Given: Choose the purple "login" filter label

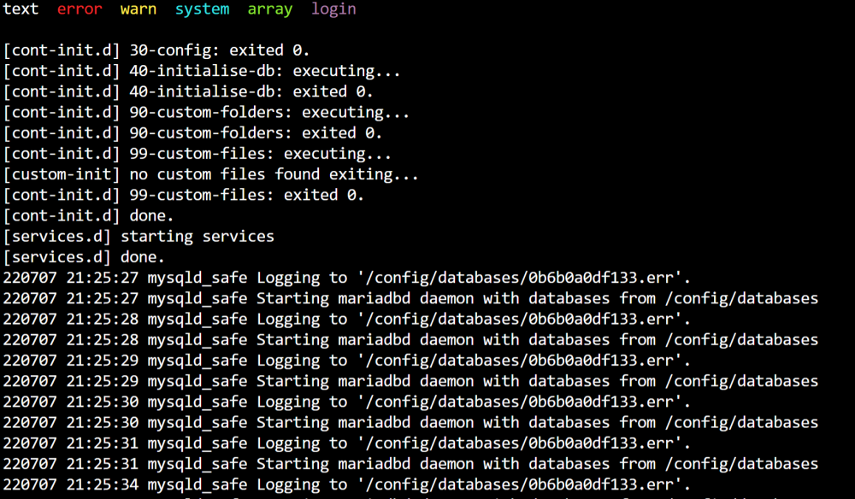Looking at the screenshot, I should pos(333,9).
